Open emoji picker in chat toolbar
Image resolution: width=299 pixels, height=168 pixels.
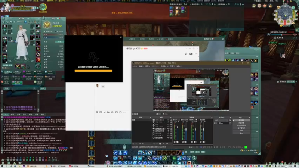click(97, 112)
